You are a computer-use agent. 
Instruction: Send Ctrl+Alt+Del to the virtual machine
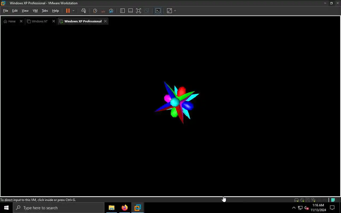coord(84,11)
